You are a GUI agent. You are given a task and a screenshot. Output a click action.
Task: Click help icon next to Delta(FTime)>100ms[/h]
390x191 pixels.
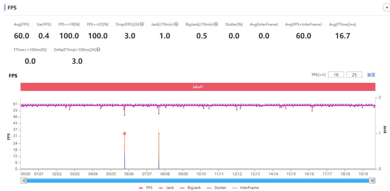[x=98, y=50]
